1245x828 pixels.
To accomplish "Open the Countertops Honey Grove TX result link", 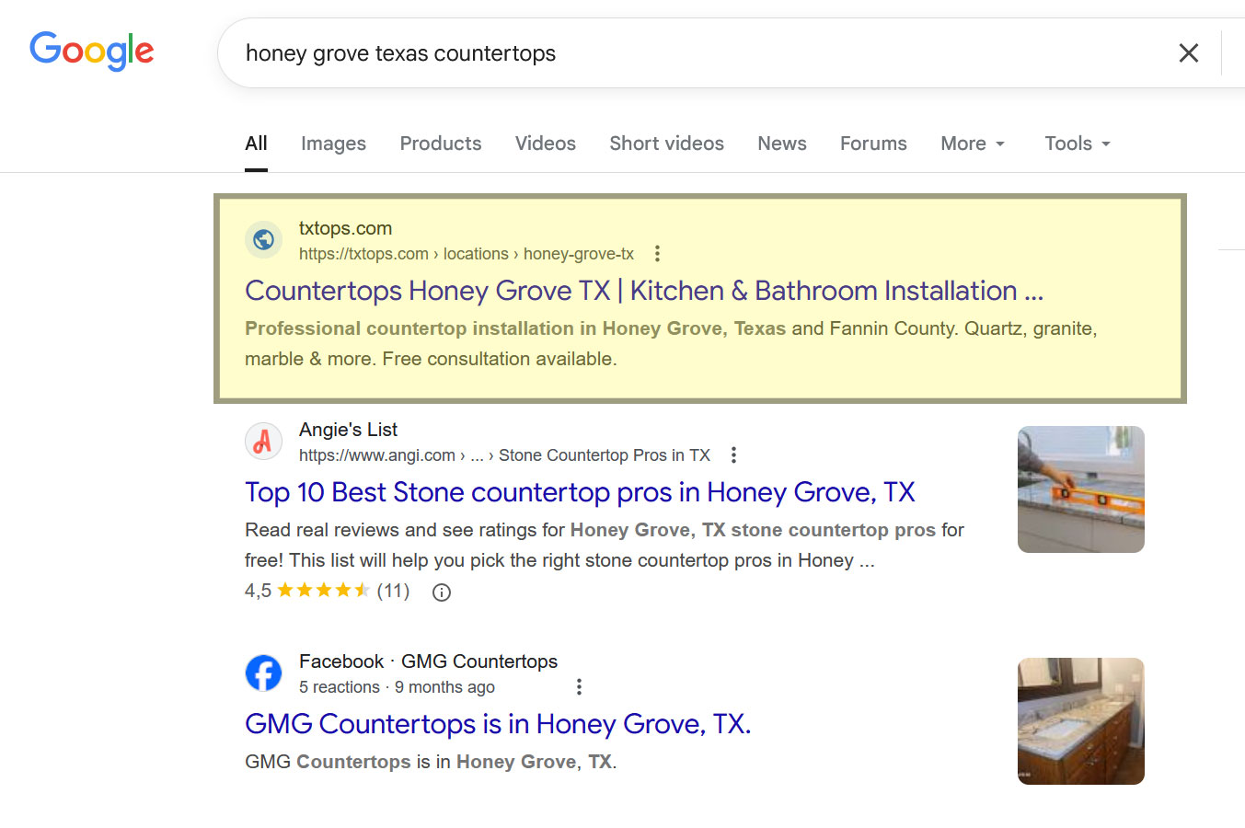I will (x=644, y=290).
